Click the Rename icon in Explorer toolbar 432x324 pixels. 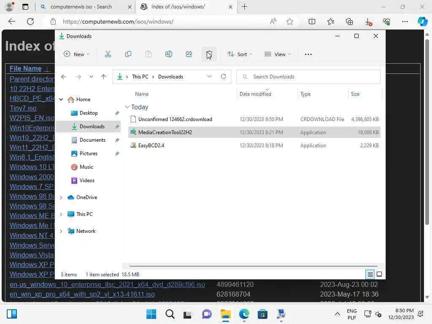(169, 54)
